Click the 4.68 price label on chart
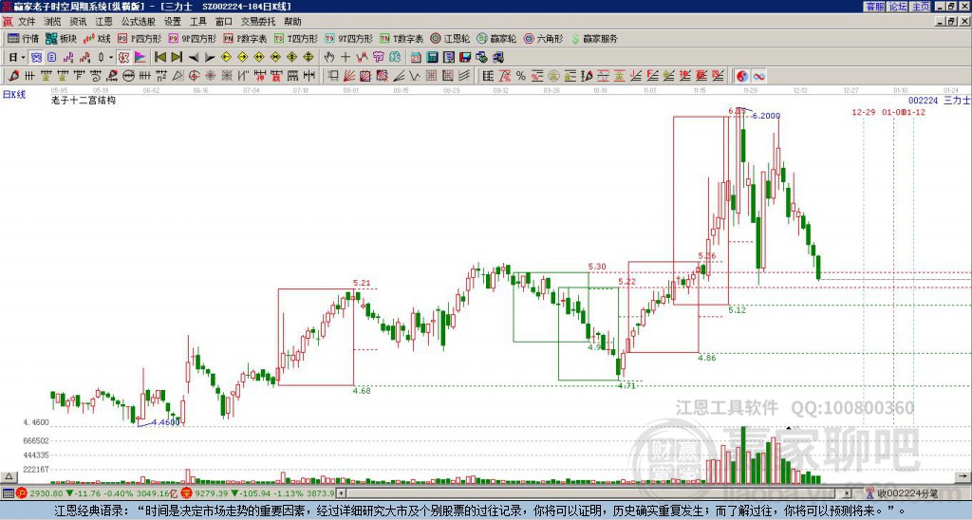The image size is (972, 520). (362, 391)
